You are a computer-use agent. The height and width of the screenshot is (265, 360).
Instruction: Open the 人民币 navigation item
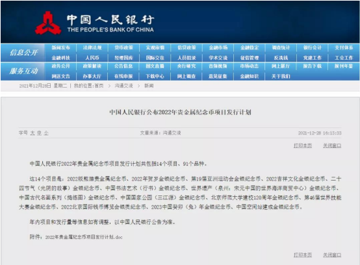coord(92,58)
